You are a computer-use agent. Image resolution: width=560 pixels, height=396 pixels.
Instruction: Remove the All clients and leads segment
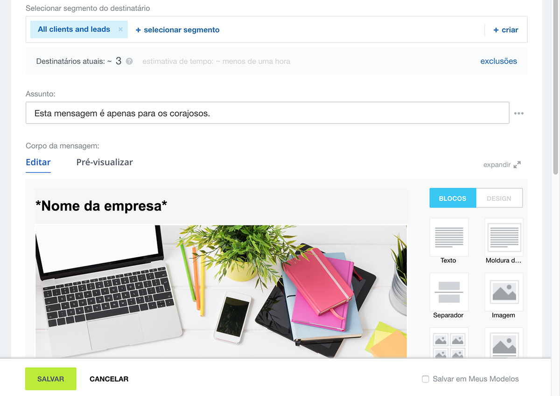tap(120, 29)
